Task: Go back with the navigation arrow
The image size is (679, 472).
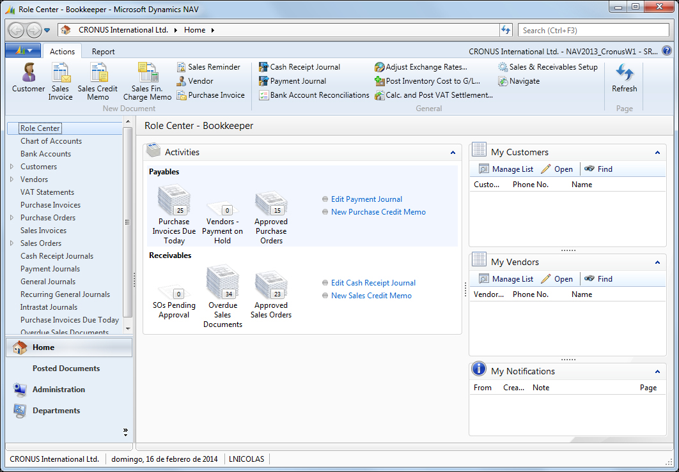Action: pyautogui.click(x=17, y=30)
